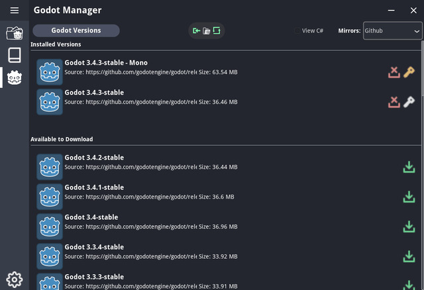The height and width of the screenshot is (290, 424).
Task: Click the gray wrench for Godot 3.4.3-stable
Action: point(409,102)
